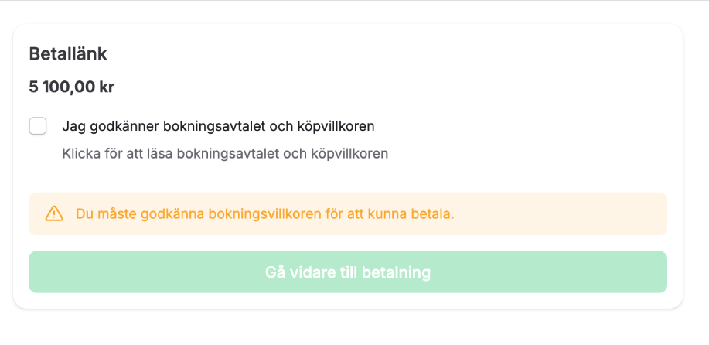Tick the booking agreement approval checkbox

(x=38, y=126)
